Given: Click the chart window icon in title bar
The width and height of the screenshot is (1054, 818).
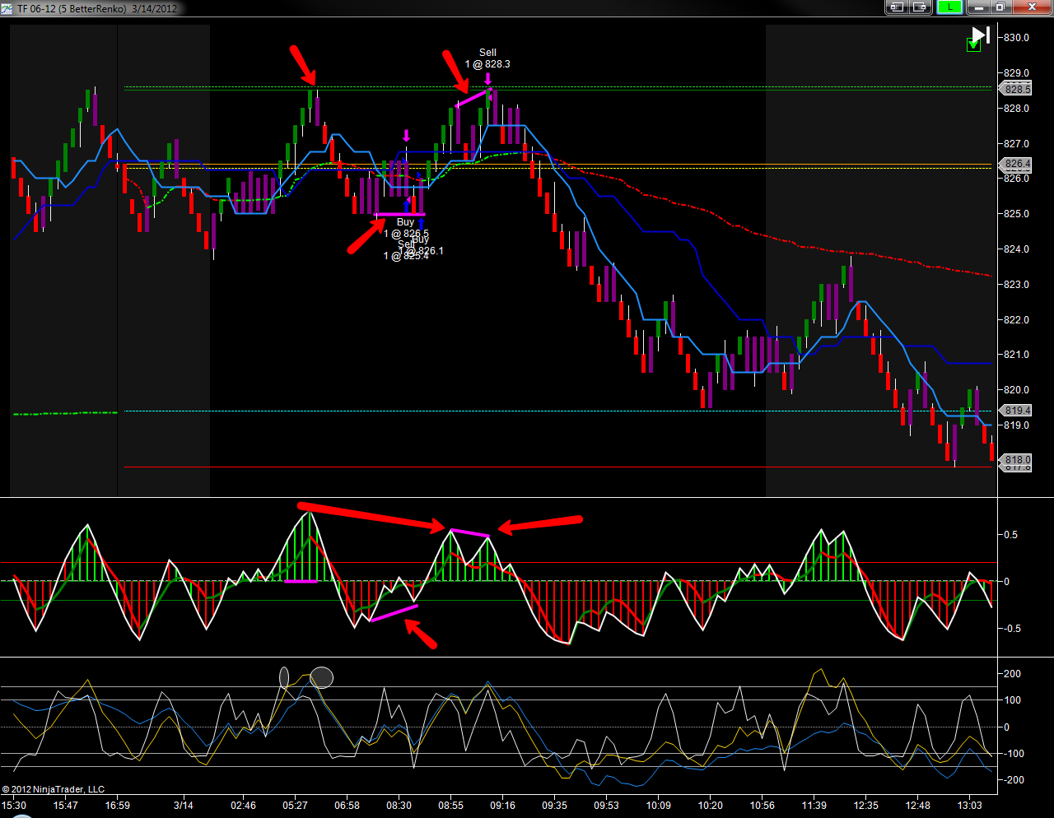Looking at the screenshot, I should pyautogui.click(x=7, y=8).
